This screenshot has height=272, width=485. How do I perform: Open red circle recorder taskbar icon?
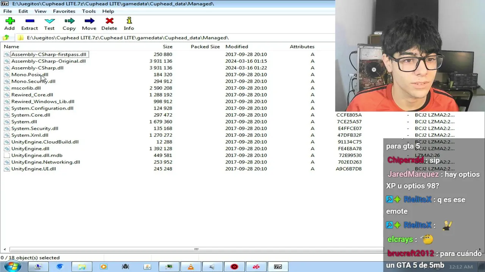(x=234, y=267)
